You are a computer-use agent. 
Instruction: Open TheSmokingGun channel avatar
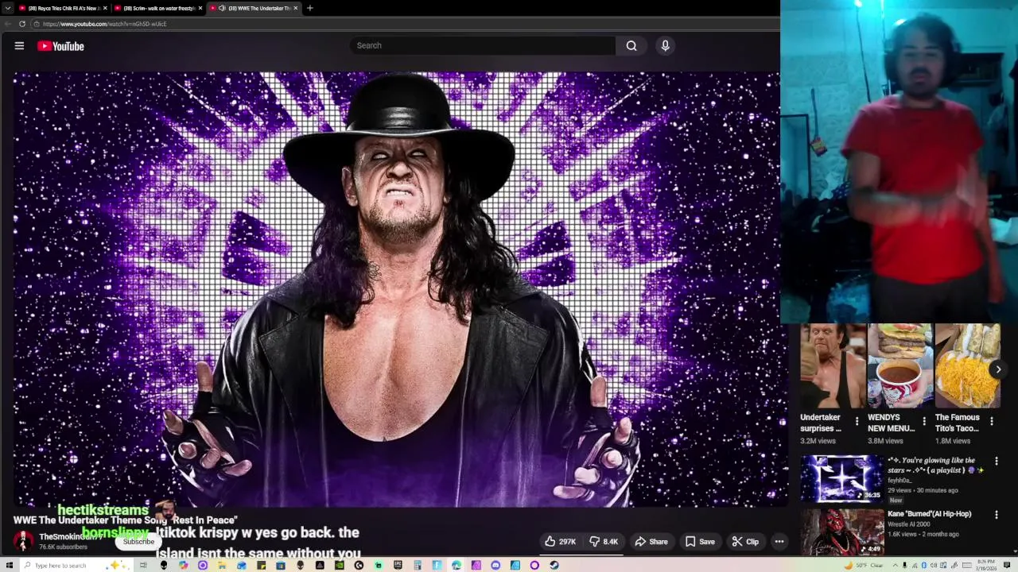click(23, 542)
